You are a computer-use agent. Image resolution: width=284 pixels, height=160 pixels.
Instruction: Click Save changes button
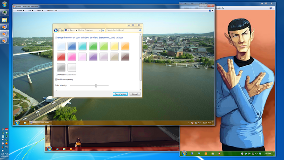(120, 94)
